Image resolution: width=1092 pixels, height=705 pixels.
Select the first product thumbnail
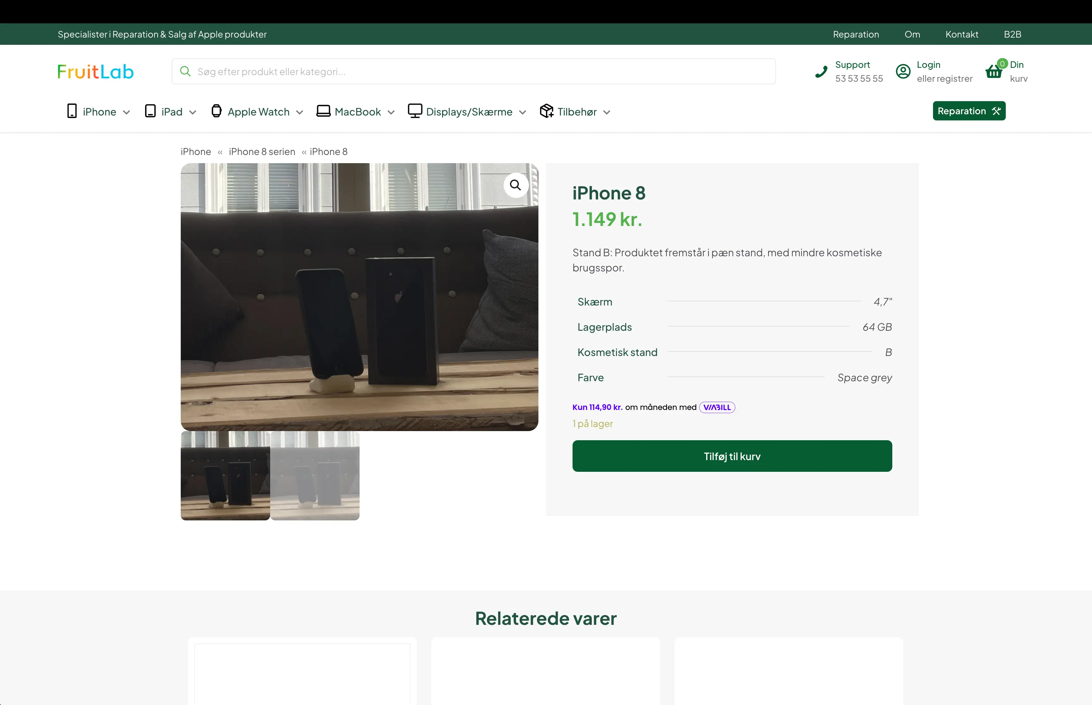pyautogui.click(x=225, y=476)
